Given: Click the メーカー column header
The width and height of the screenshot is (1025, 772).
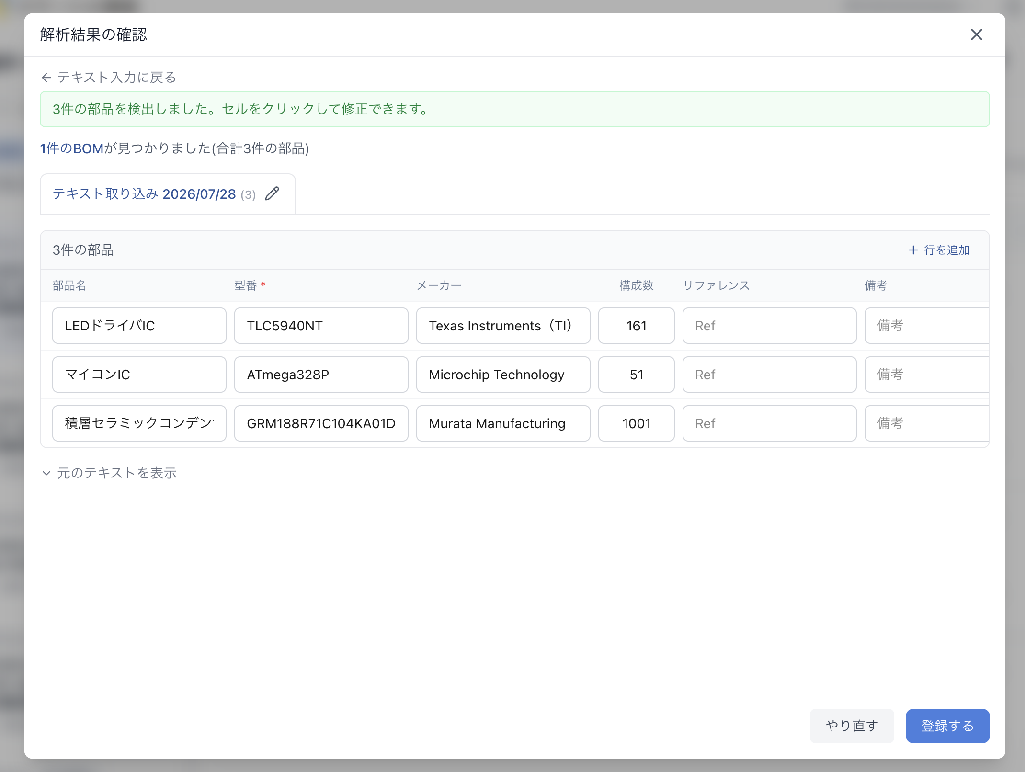Looking at the screenshot, I should click(439, 285).
